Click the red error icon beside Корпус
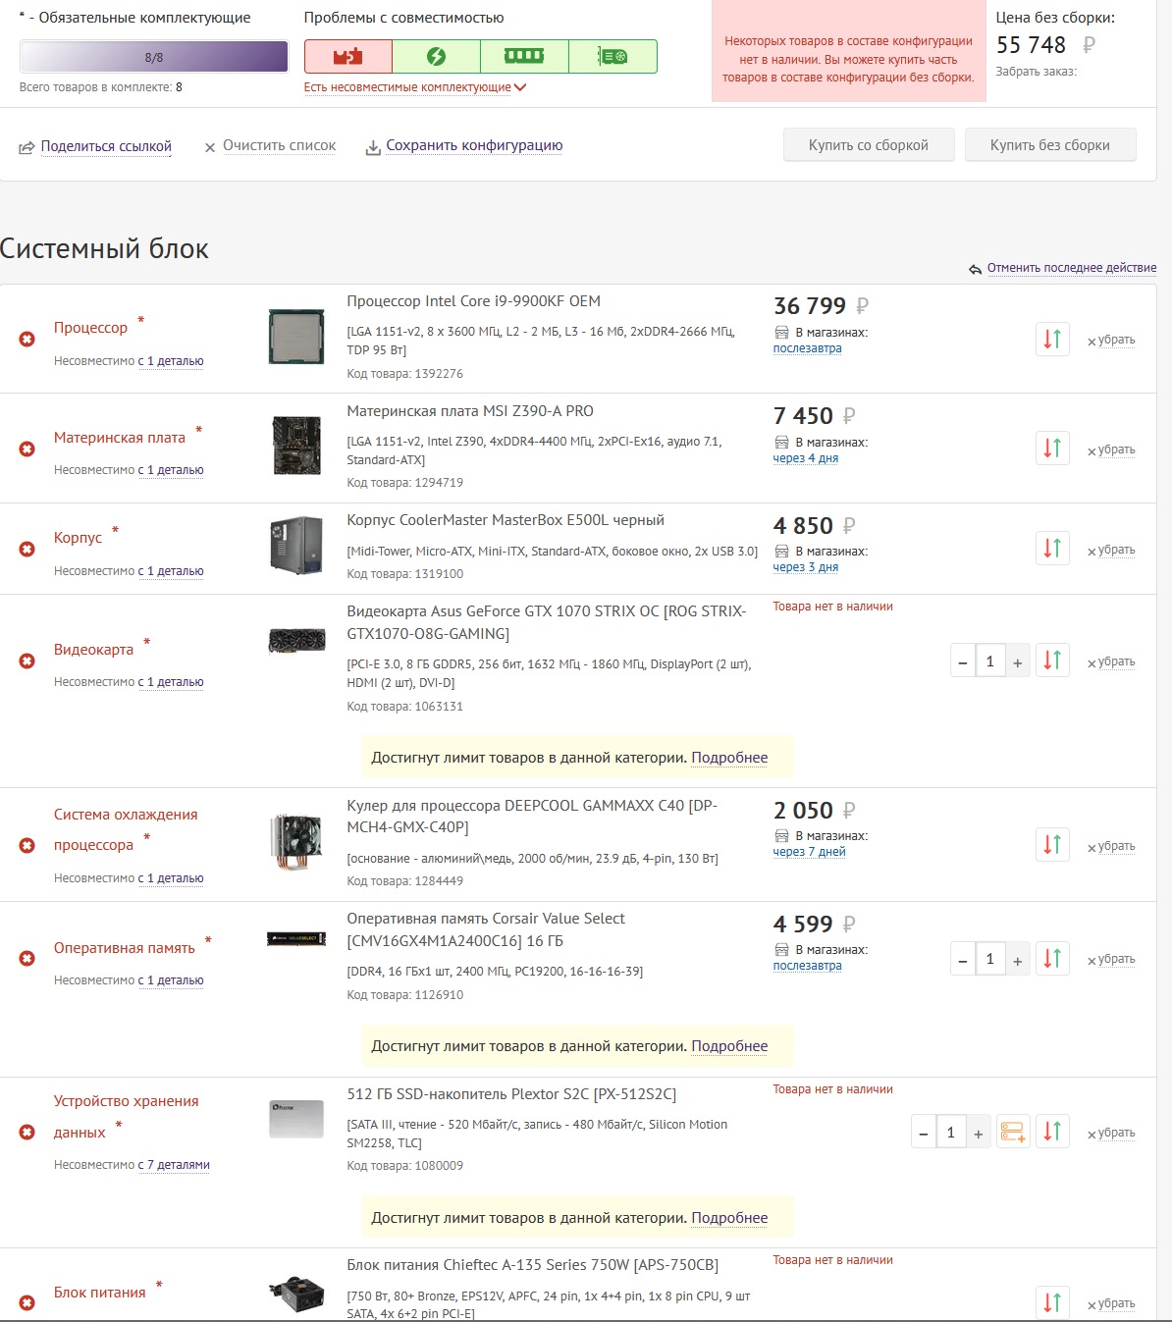Image resolution: width=1172 pixels, height=1322 pixels. point(27,549)
